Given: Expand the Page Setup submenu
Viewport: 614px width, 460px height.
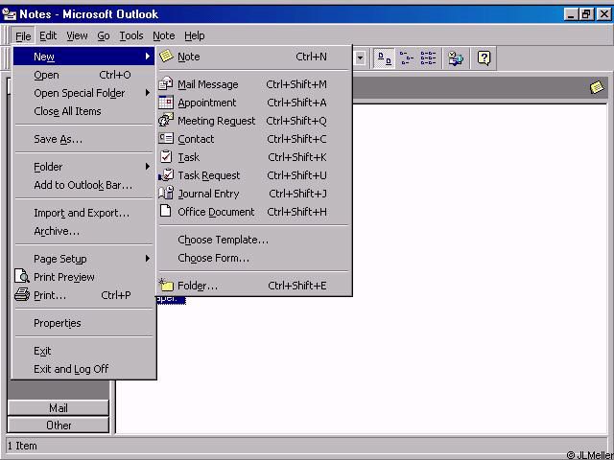Looking at the screenshot, I should point(147,259).
